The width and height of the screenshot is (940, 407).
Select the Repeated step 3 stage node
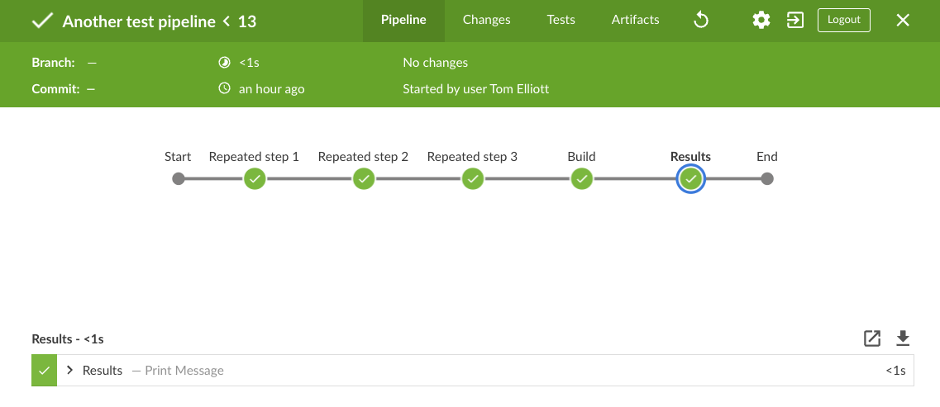click(473, 178)
